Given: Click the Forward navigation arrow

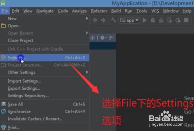Looking at the screenshot, I should tap(103, 20).
